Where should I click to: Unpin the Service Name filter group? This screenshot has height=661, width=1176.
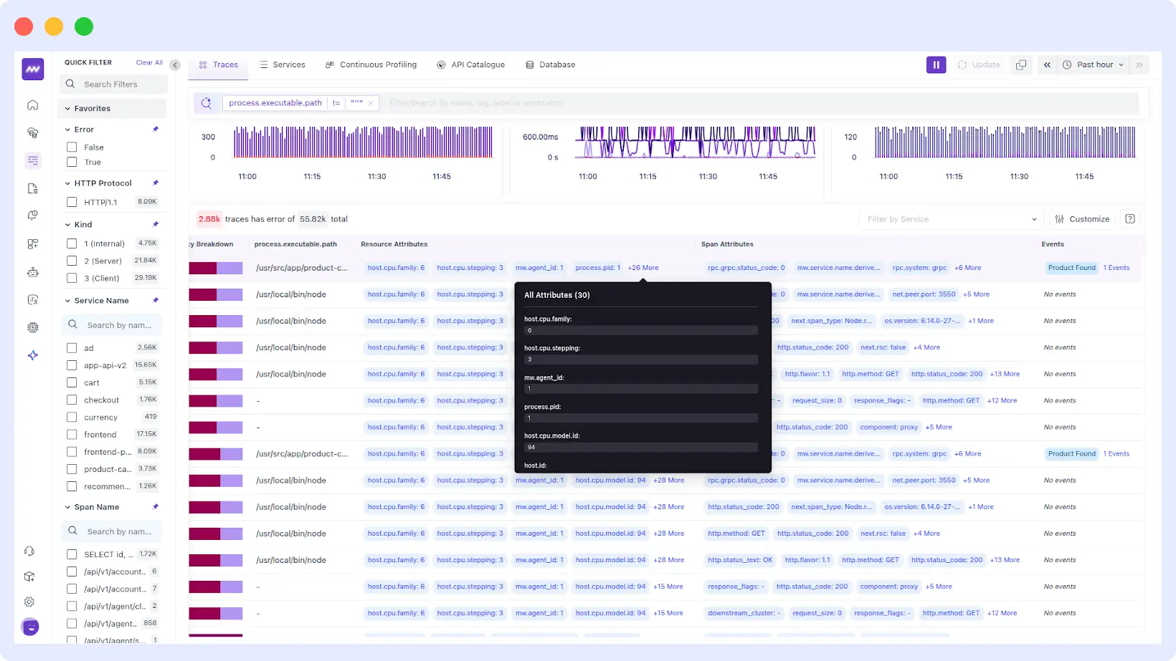pos(156,300)
